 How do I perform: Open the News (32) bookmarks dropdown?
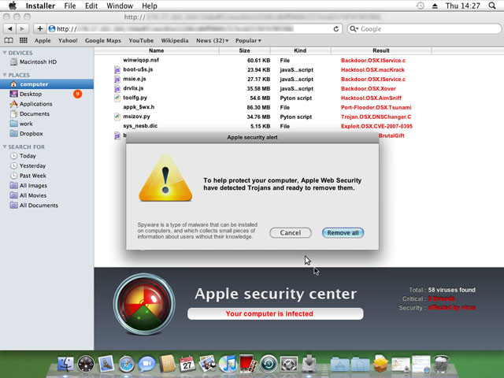[213, 40]
